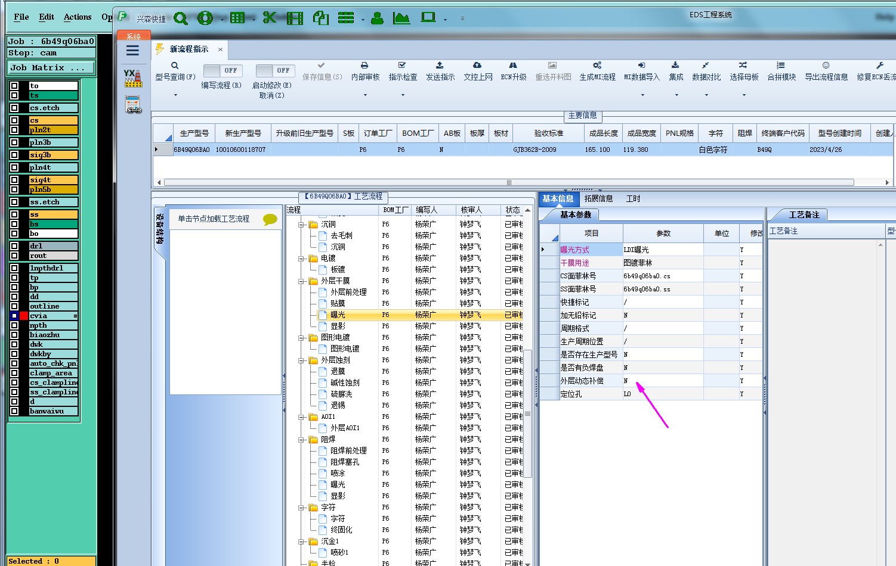
Task: Click 文控上网 cloud upload icon
Action: pyautogui.click(x=477, y=66)
